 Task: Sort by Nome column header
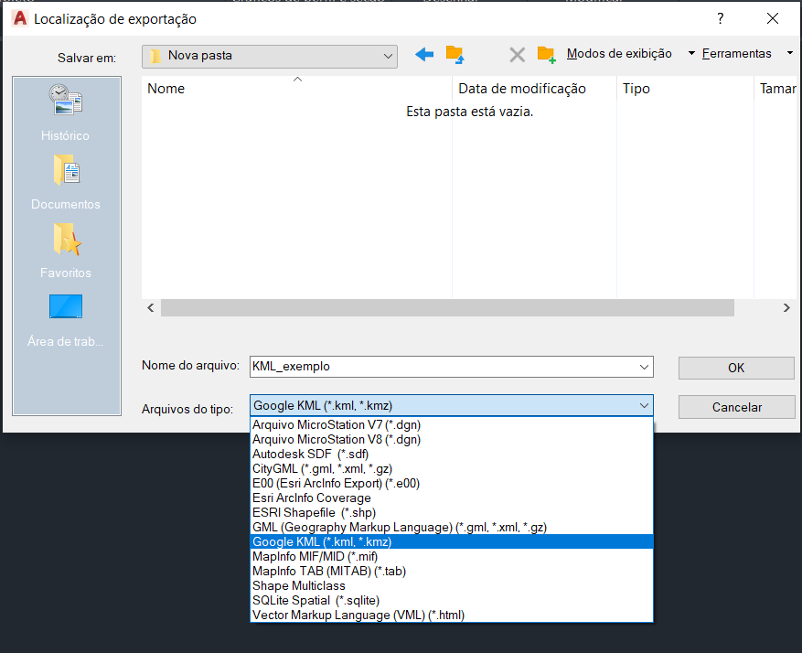296,89
